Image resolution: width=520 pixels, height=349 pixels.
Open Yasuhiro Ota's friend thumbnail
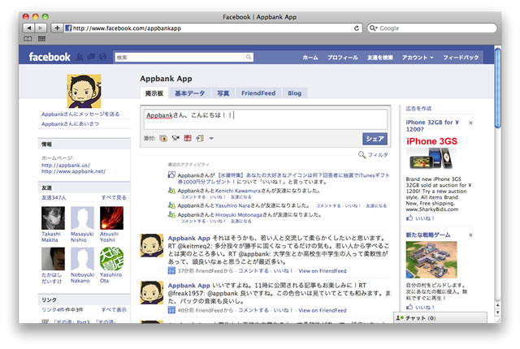(111, 259)
